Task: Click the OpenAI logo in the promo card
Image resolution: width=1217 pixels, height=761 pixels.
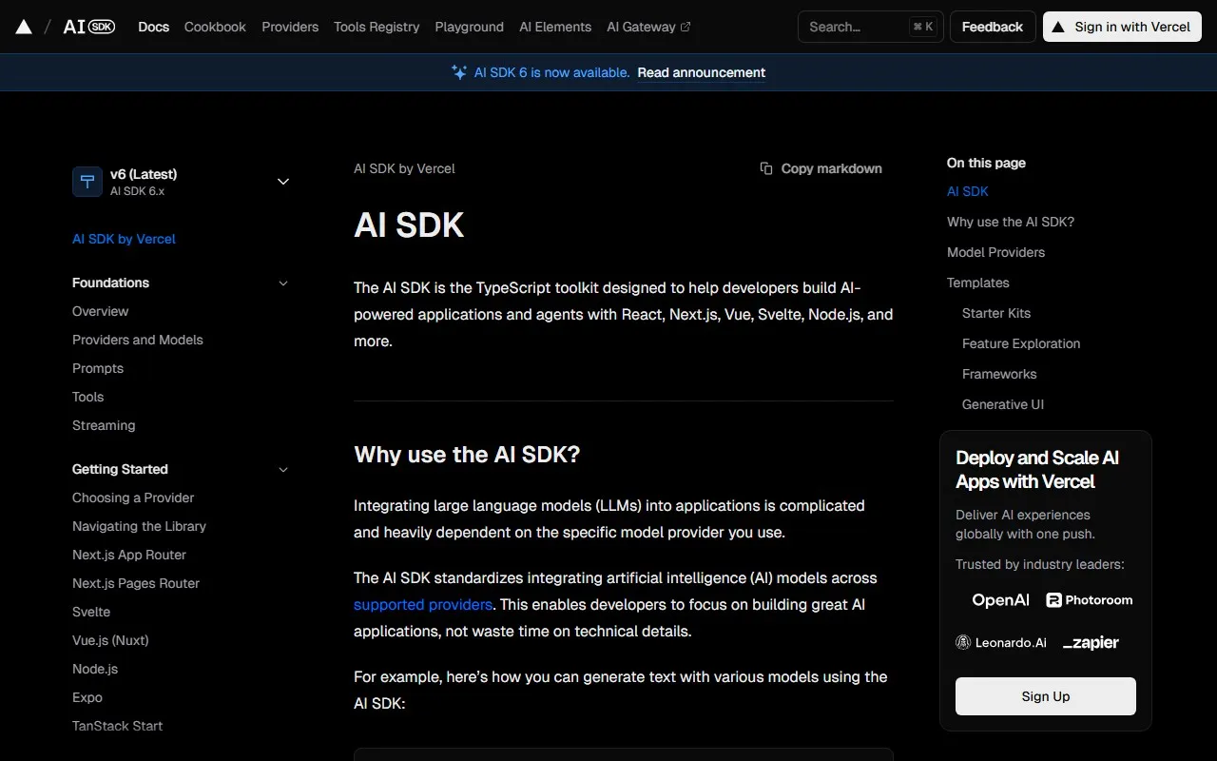Action: [x=1000, y=600]
